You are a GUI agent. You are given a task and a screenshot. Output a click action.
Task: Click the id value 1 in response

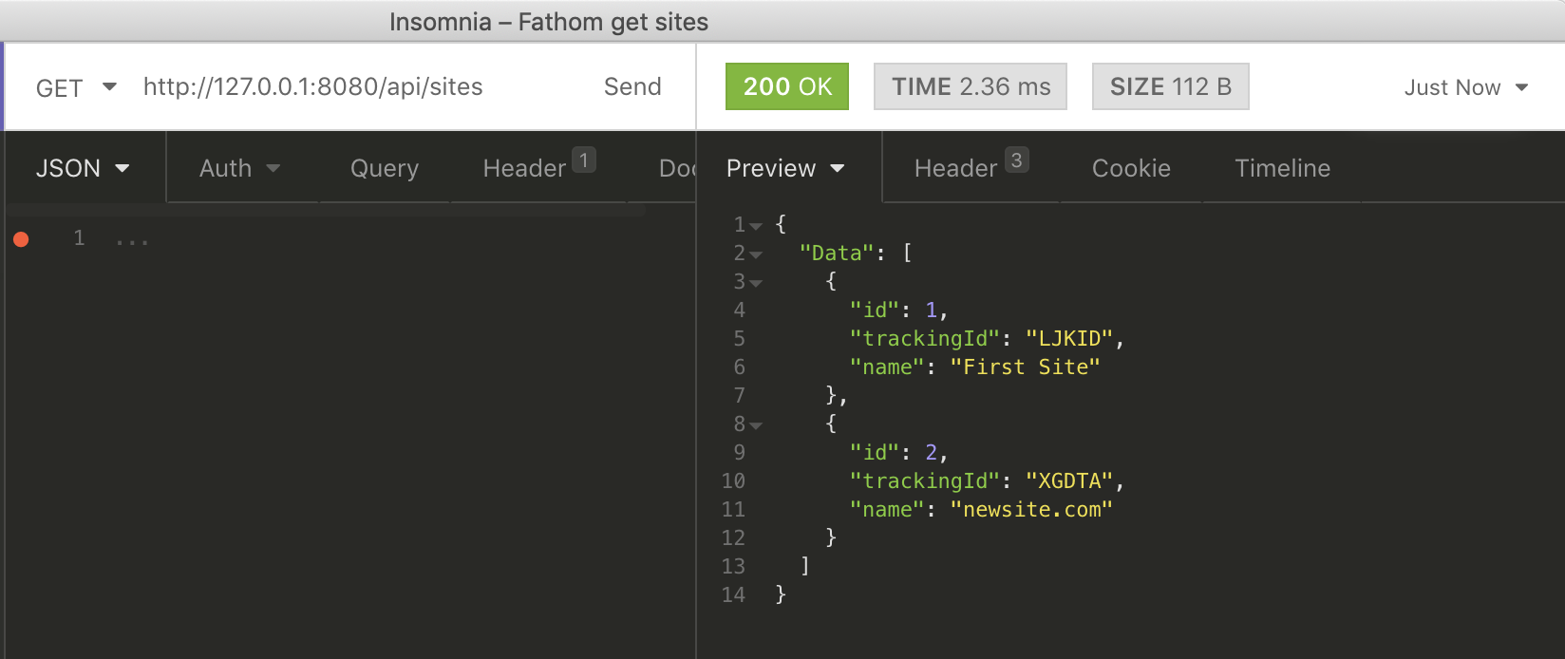(x=931, y=310)
